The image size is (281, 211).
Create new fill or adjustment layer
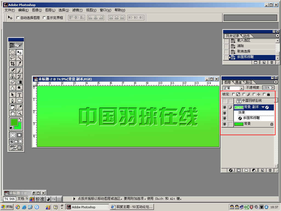(x=254, y=170)
